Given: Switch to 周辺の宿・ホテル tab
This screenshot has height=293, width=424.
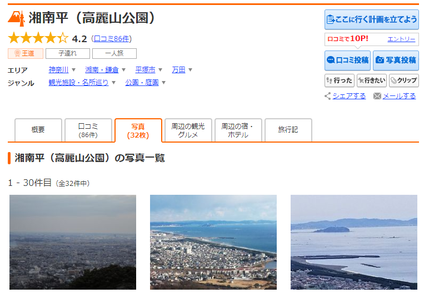Looking at the screenshot, I should point(238,130).
